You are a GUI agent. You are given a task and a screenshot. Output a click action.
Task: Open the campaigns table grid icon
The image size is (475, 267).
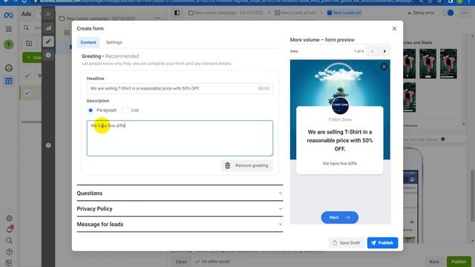9,81
